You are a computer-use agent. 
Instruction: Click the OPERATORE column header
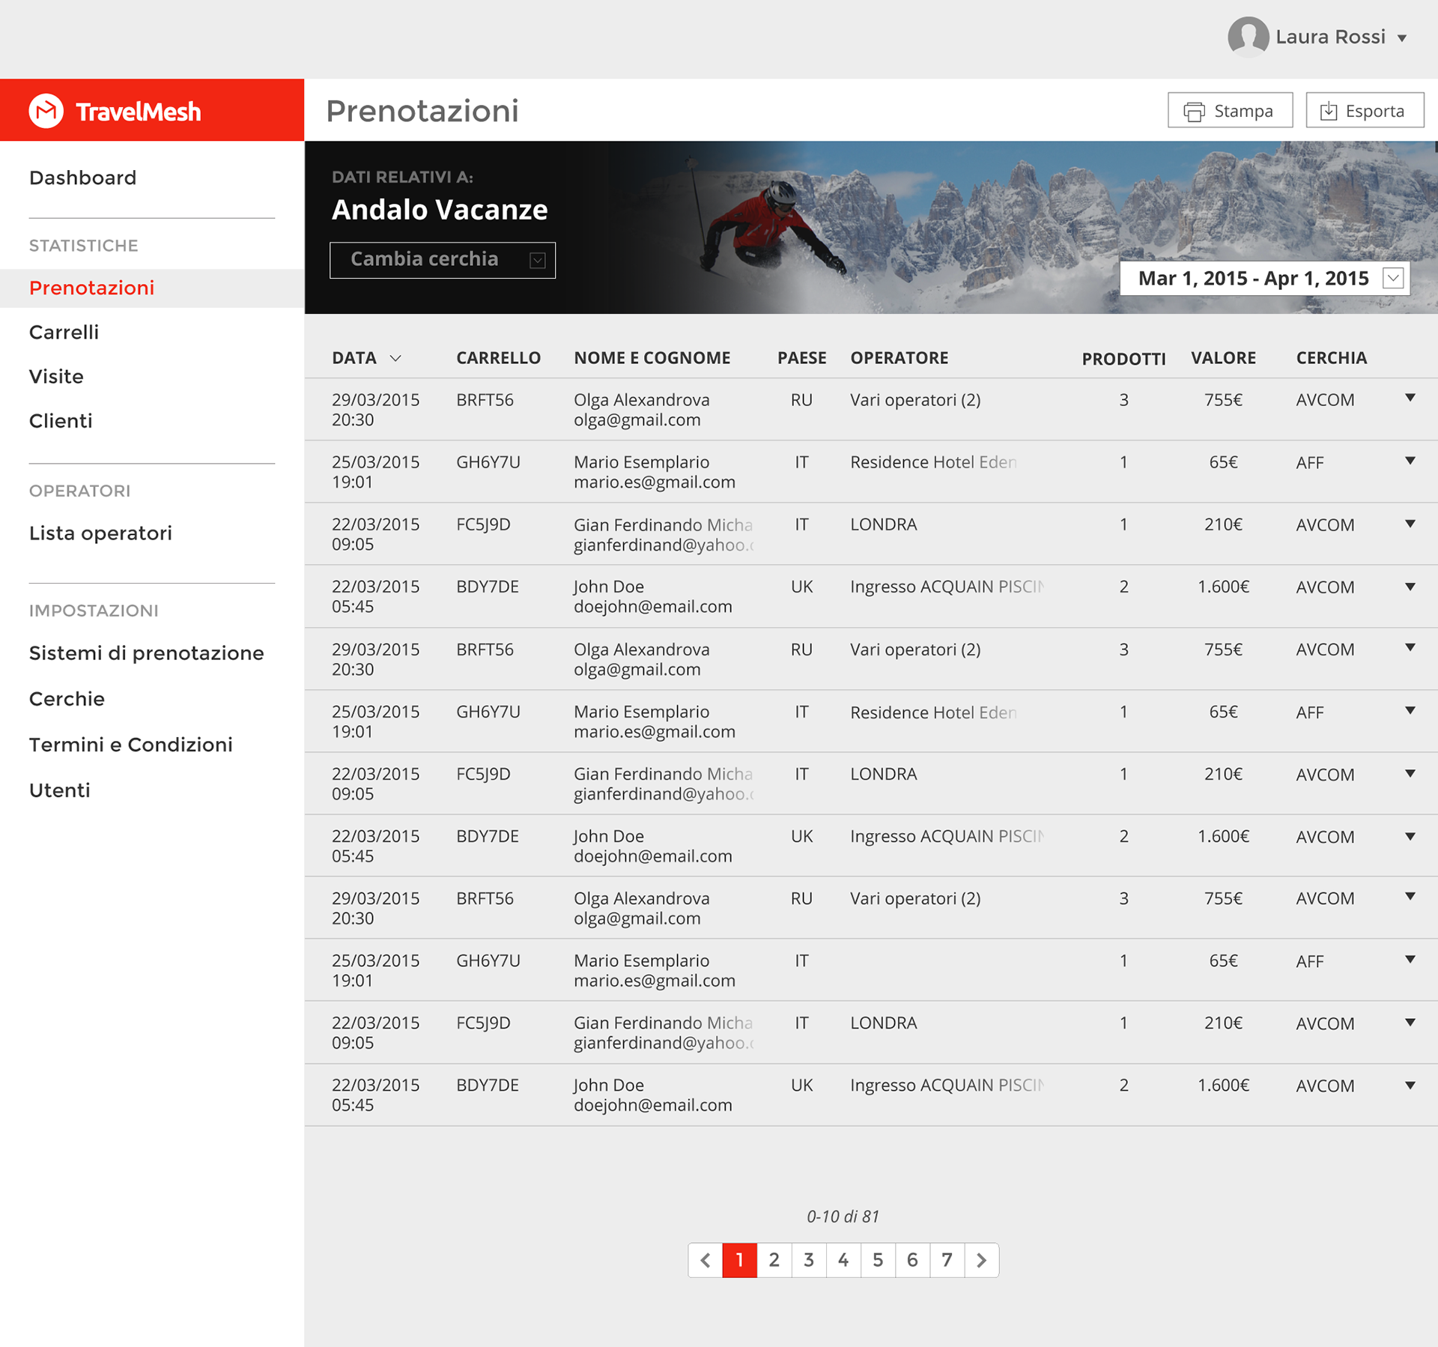tap(899, 358)
